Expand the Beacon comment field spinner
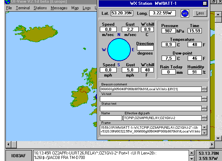The image size is (222, 161). pyautogui.click(x=205, y=89)
